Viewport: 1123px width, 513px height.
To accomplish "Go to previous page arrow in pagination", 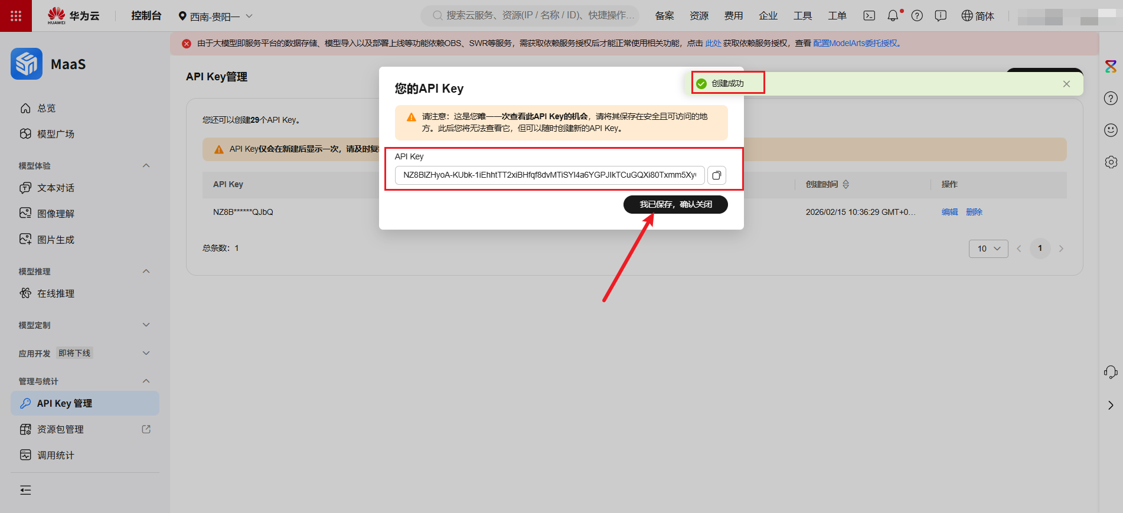I will point(1018,249).
